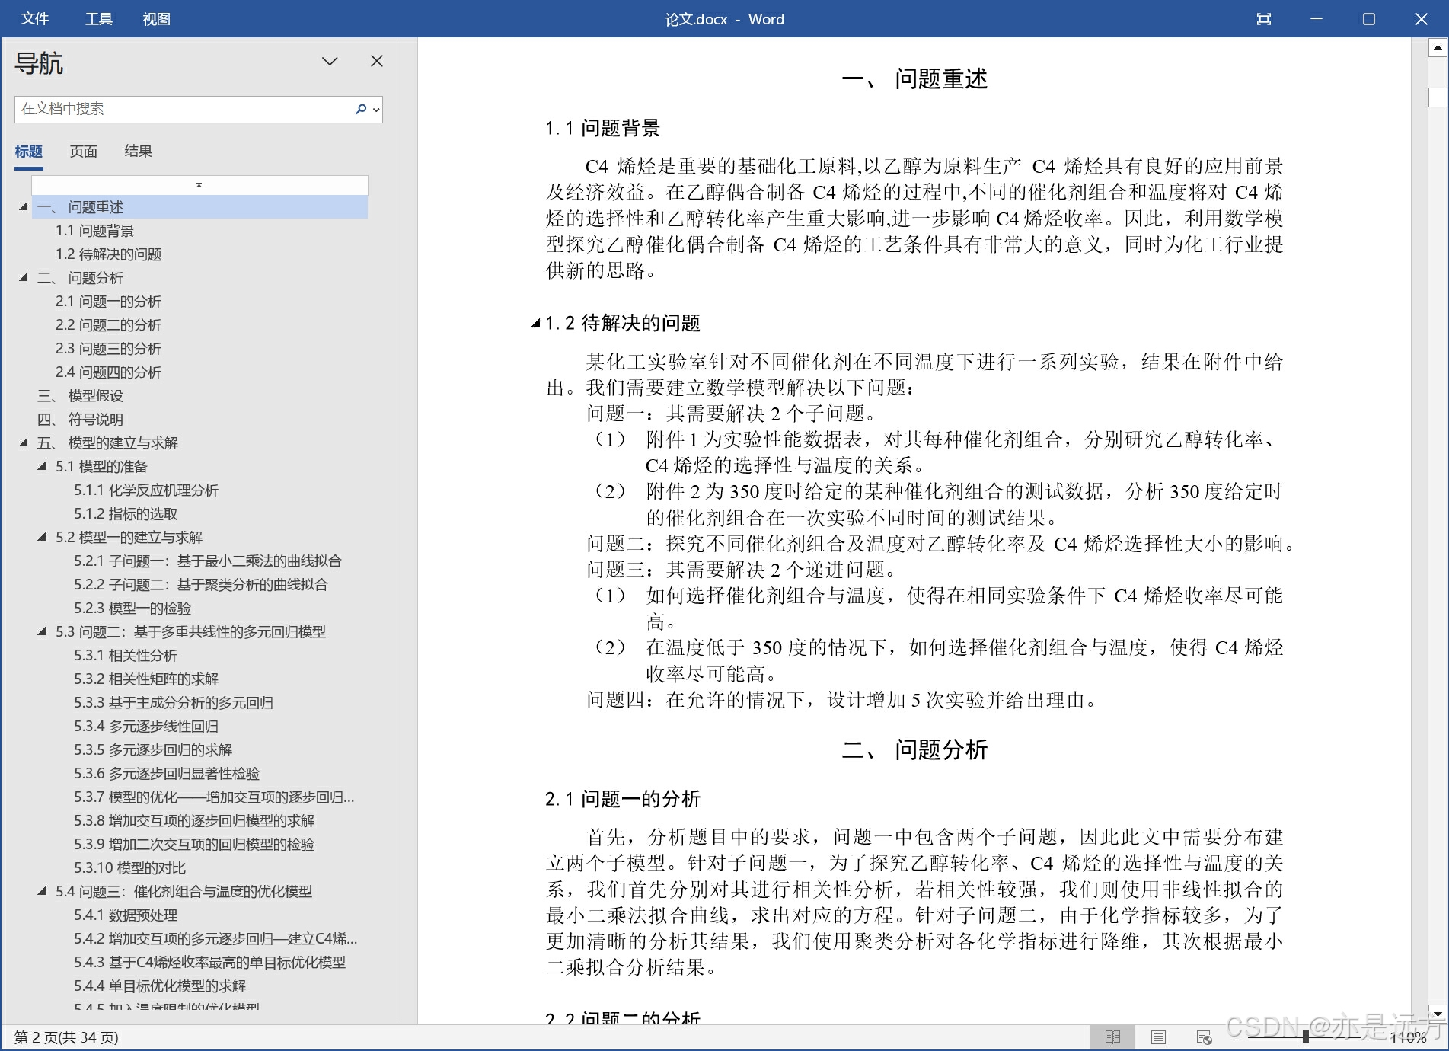Go to heading 5.4.3 基于C4烯烃收率最高的单目标优化模型

tap(209, 962)
